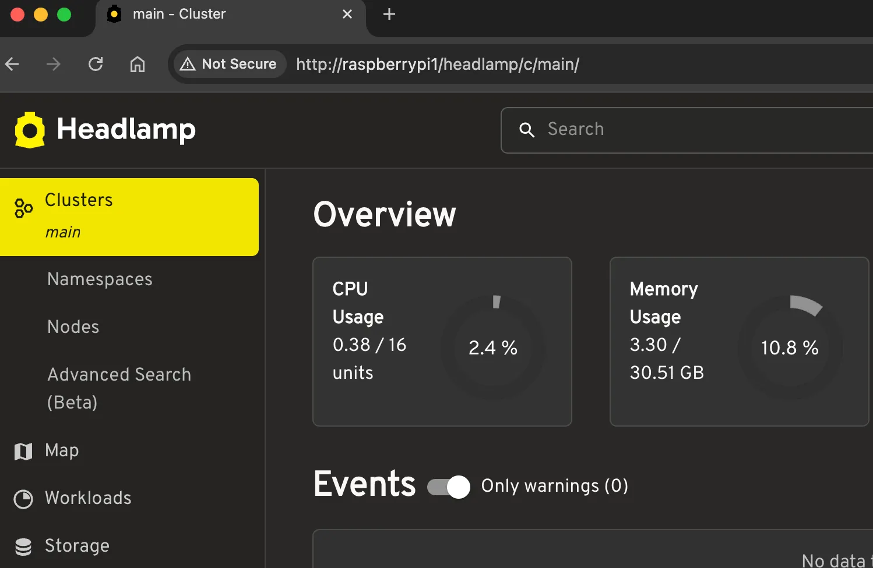This screenshot has width=873, height=568.
Task: Select the Storage database icon
Action: pos(23,546)
